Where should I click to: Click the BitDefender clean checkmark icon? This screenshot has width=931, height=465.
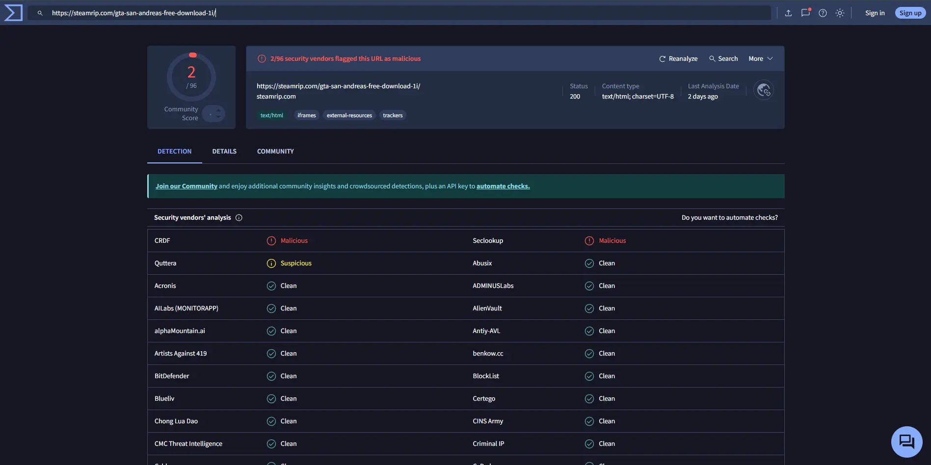tap(271, 376)
